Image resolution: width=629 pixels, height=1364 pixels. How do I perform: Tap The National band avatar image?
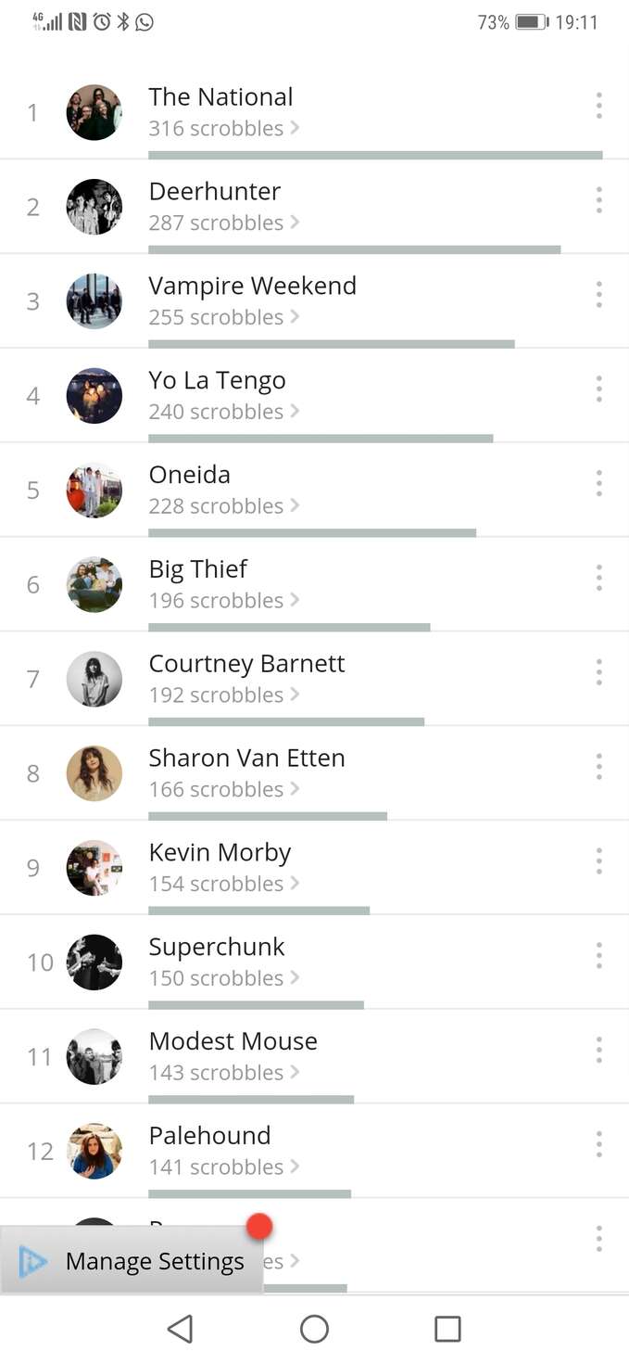94,112
